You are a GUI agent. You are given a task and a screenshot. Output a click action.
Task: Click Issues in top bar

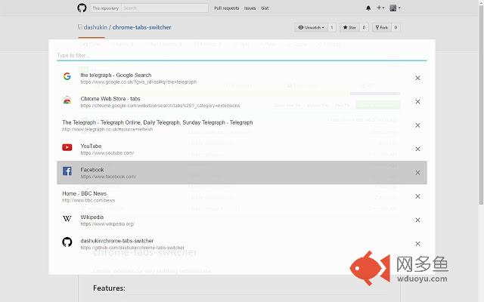(250, 8)
